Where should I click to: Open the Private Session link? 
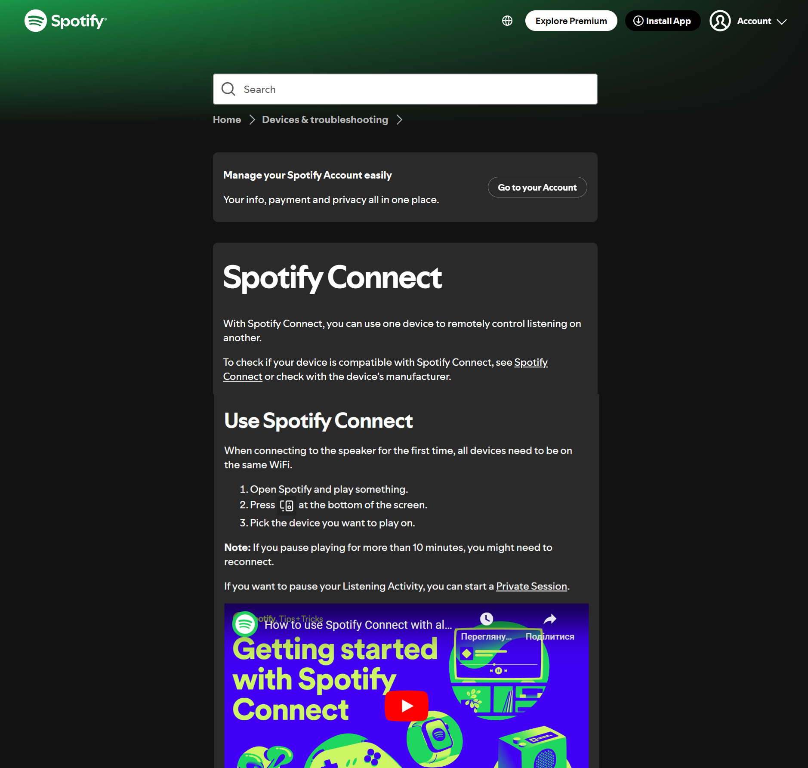pyautogui.click(x=531, y=586)
